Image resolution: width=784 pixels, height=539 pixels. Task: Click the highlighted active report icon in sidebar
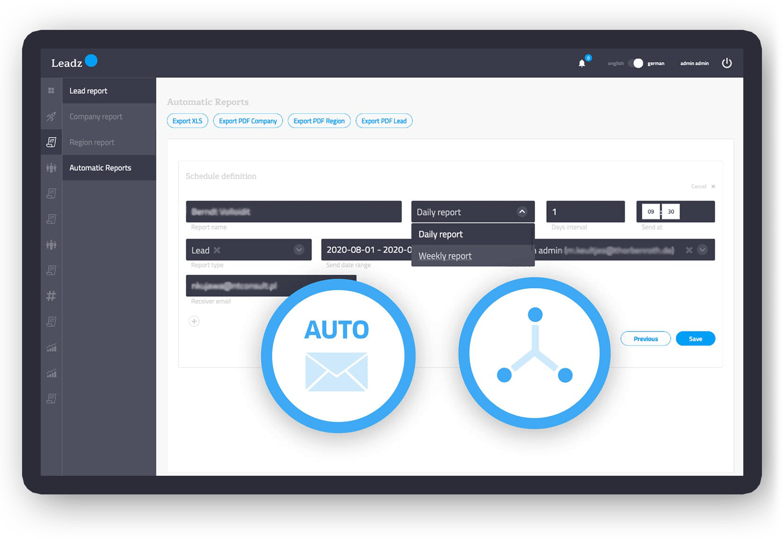[51, 142]
